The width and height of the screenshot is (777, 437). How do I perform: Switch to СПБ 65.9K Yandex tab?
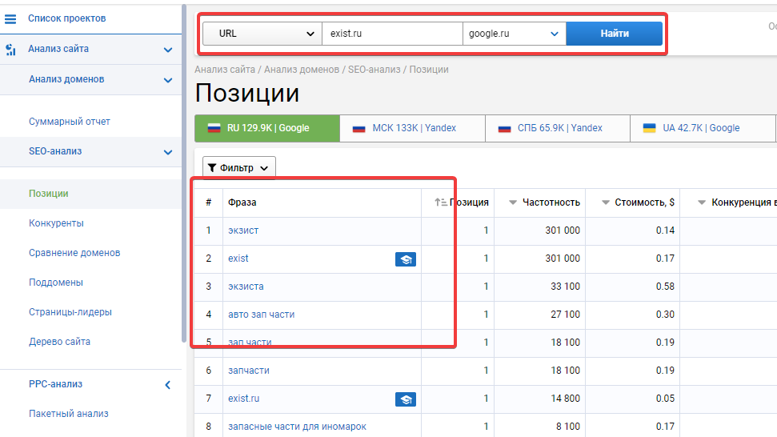tap(558, 128)
